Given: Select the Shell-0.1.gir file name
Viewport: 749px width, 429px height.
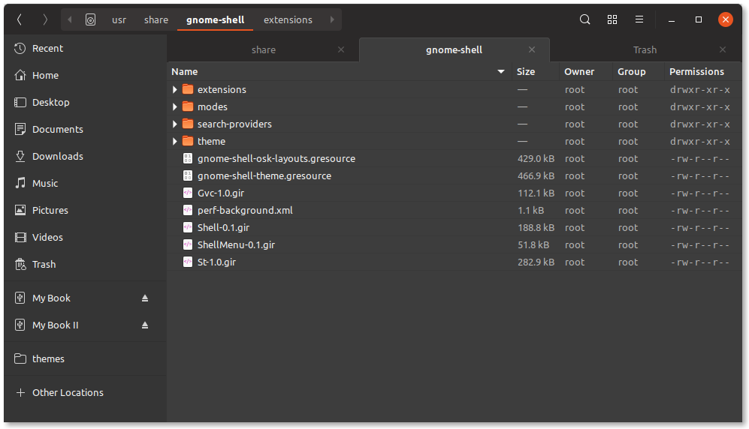Looking at the screenshot, I should point(224,227).
